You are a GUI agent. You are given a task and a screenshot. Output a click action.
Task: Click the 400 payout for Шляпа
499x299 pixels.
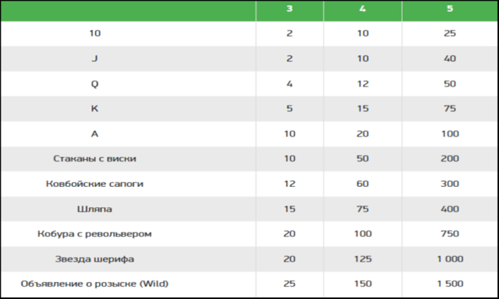[449, 209]
